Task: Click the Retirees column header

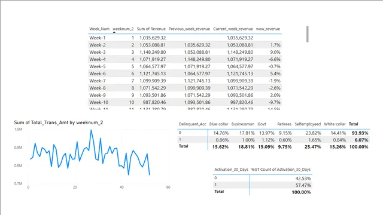Action: [x=284, y=124]
